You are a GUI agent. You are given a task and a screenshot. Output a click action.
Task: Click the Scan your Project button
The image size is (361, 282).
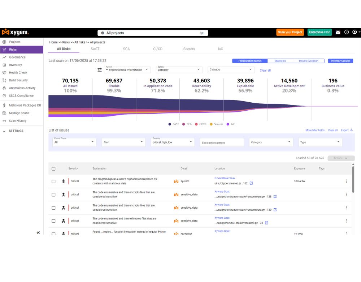coord(290,32)
